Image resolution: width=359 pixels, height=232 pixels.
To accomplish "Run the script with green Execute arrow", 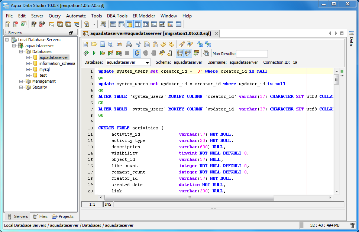I will 94,53.
